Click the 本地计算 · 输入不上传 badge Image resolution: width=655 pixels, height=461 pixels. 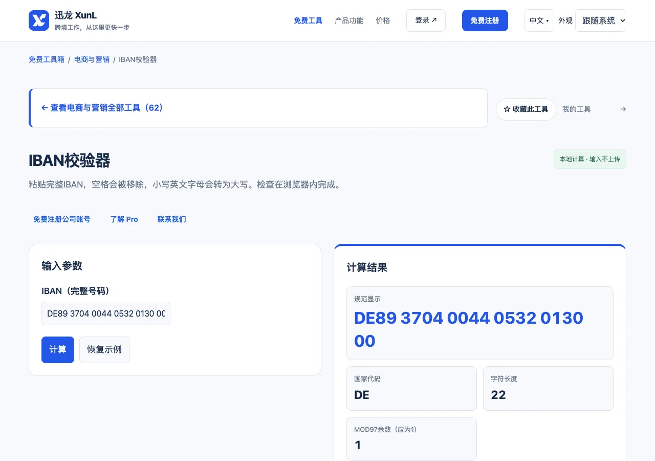pos(590,159)
